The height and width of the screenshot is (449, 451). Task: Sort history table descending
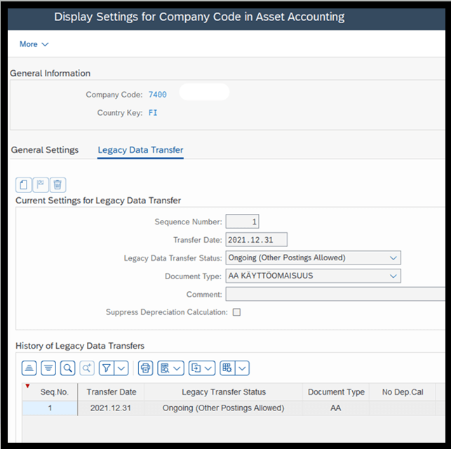click(x=48, y=368)
